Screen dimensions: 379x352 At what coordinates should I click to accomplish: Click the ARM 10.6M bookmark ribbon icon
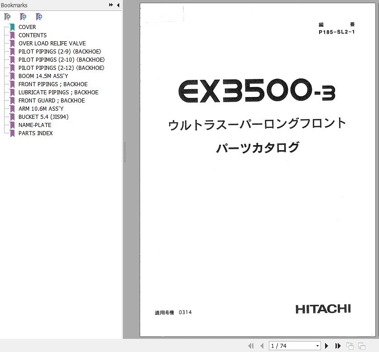(x=12, y=108)
